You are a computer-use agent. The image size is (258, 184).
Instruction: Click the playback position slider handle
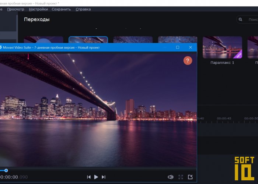[x=6, y=170]
